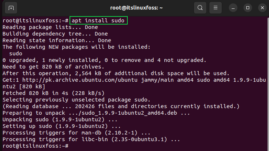The height and width of the screenshot is (151, 269).
Task: Open a new terminal tab
Action: pos(11,8)
